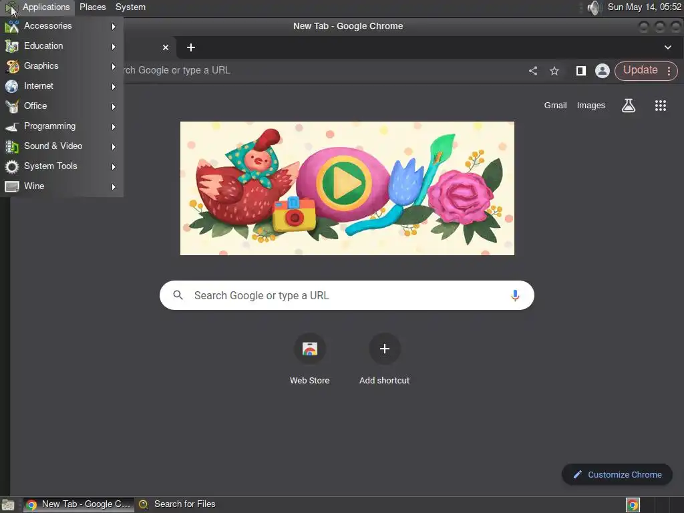Click the Add shortcut button
Screen dimensions: 684x513
(x=384, y=359)
